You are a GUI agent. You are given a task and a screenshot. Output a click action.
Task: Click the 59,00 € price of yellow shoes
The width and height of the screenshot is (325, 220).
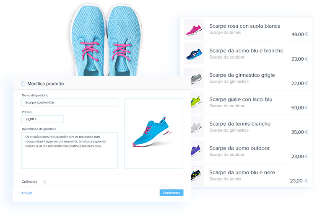(299, 108)
